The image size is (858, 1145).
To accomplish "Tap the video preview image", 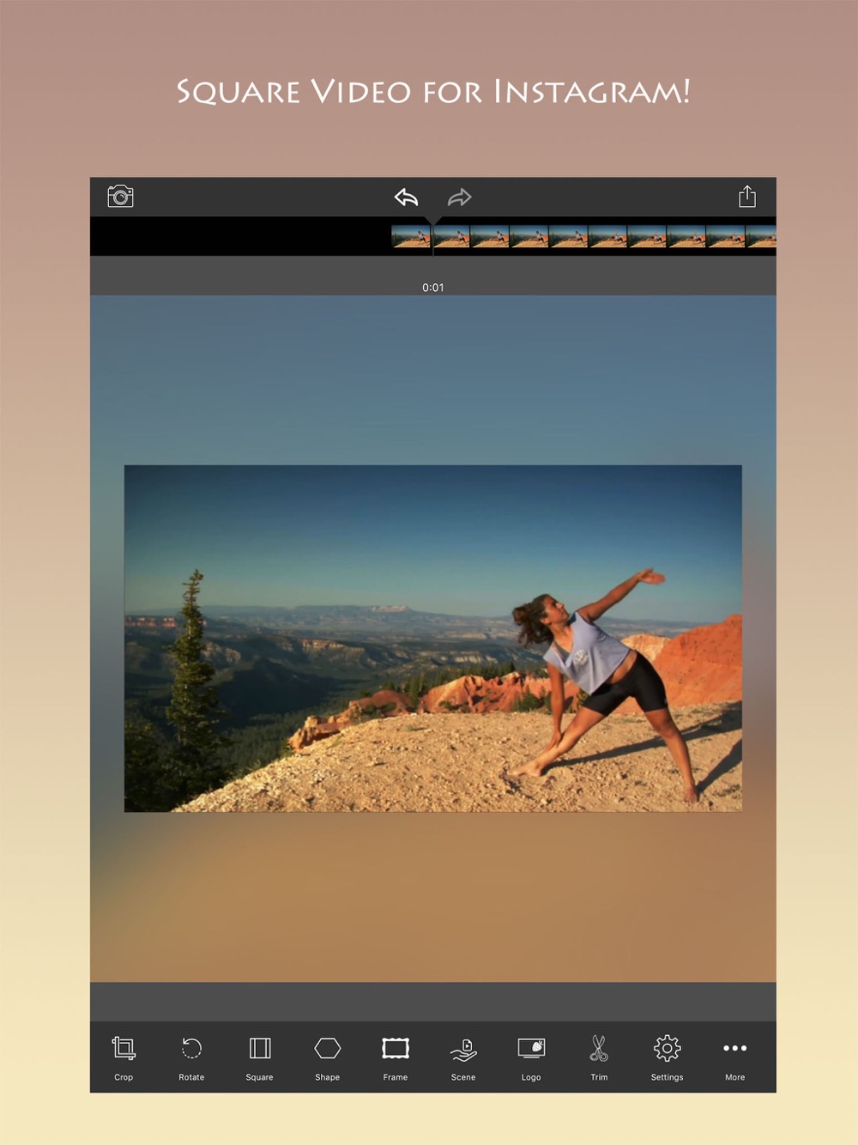I will coord(433,639).
